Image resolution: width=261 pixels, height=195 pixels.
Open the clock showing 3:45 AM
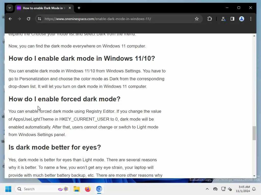tap(243, 189)
